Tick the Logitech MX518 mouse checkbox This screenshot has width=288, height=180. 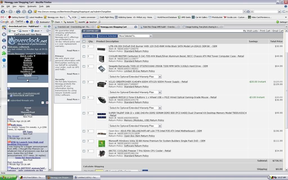[x=84, y=98]
